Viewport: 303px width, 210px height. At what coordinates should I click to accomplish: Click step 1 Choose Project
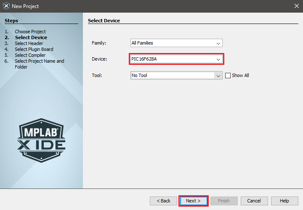(30, 32)
